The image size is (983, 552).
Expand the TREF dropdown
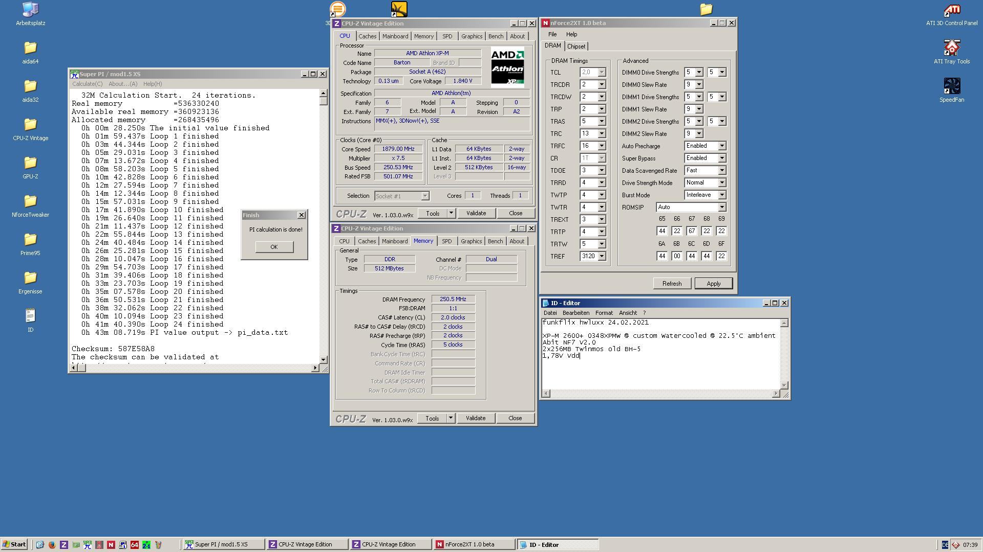[x=602, y=257]
